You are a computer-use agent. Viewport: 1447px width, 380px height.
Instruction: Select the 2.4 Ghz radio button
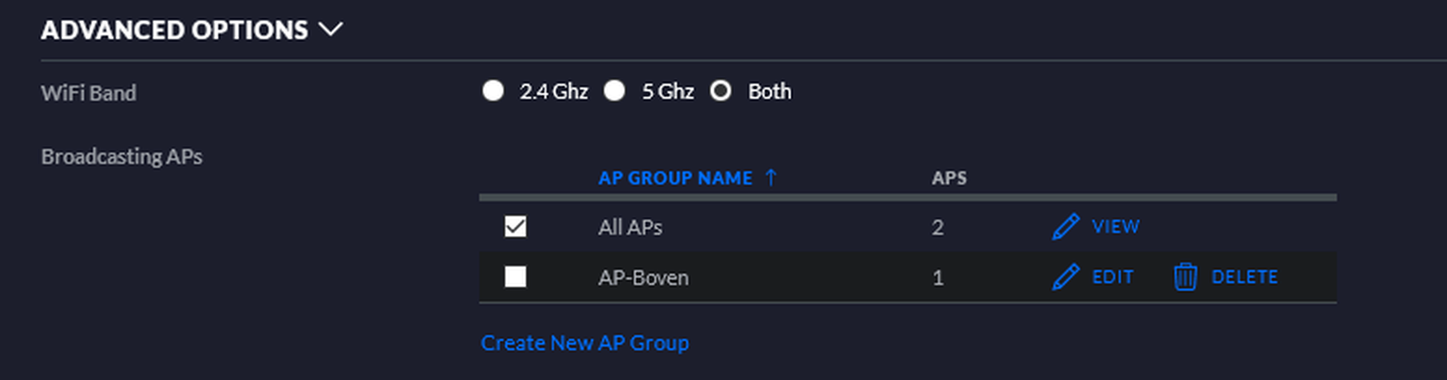493,91
